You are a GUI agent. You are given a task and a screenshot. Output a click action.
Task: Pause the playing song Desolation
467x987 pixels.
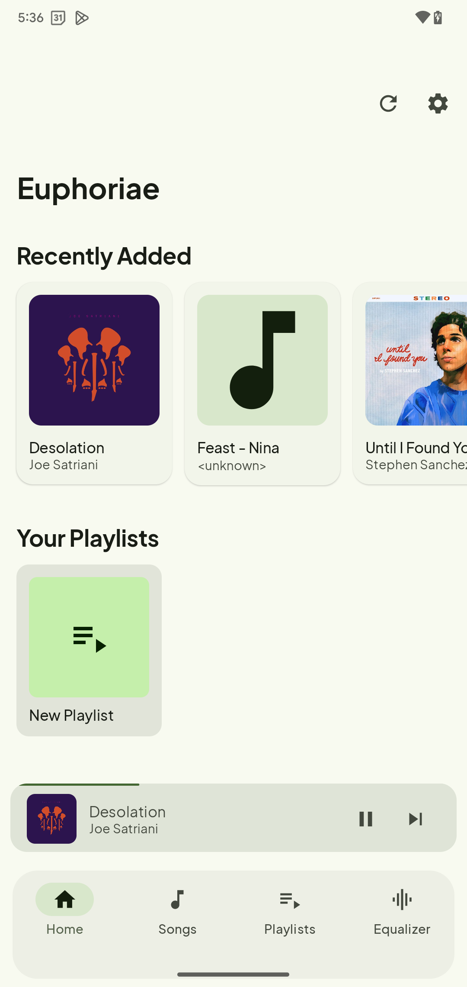pos(366,819)
